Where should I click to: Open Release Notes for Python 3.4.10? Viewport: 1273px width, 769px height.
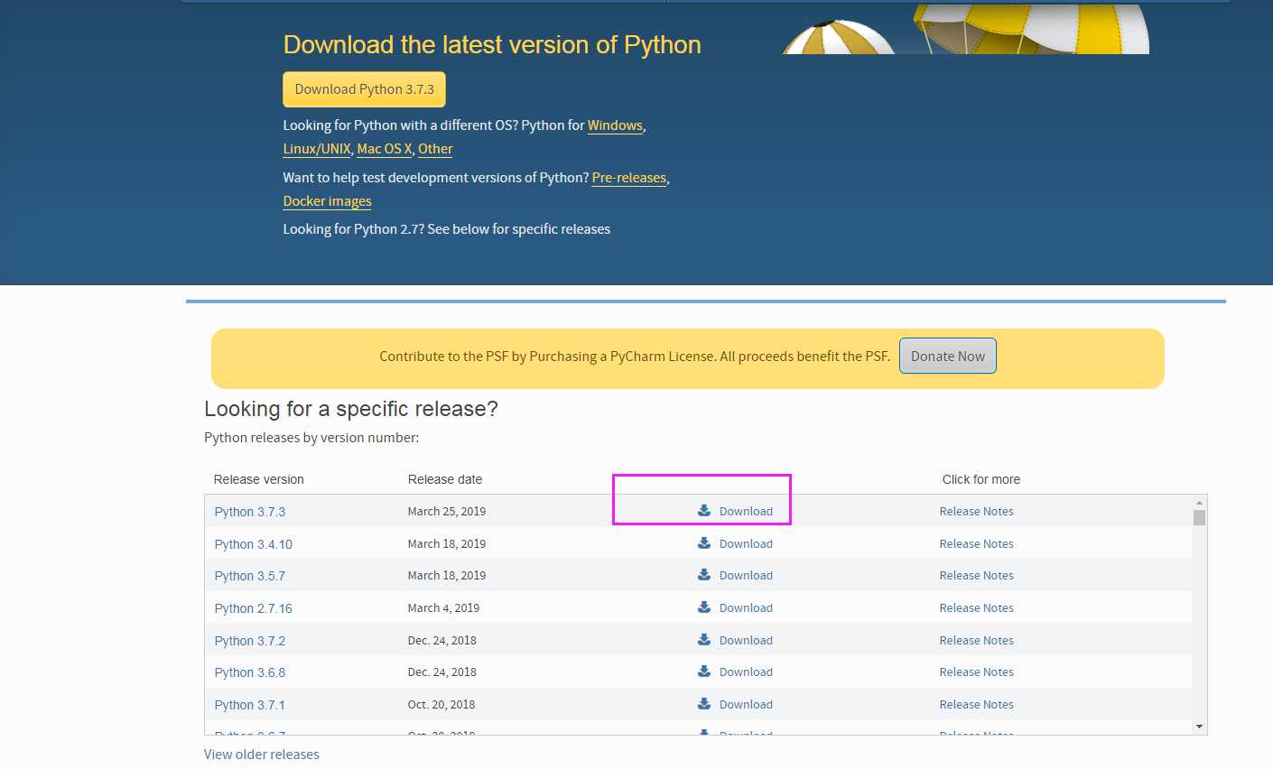tap(976, 543)
